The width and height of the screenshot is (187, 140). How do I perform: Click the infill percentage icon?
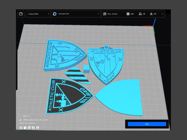click(128, 14)
